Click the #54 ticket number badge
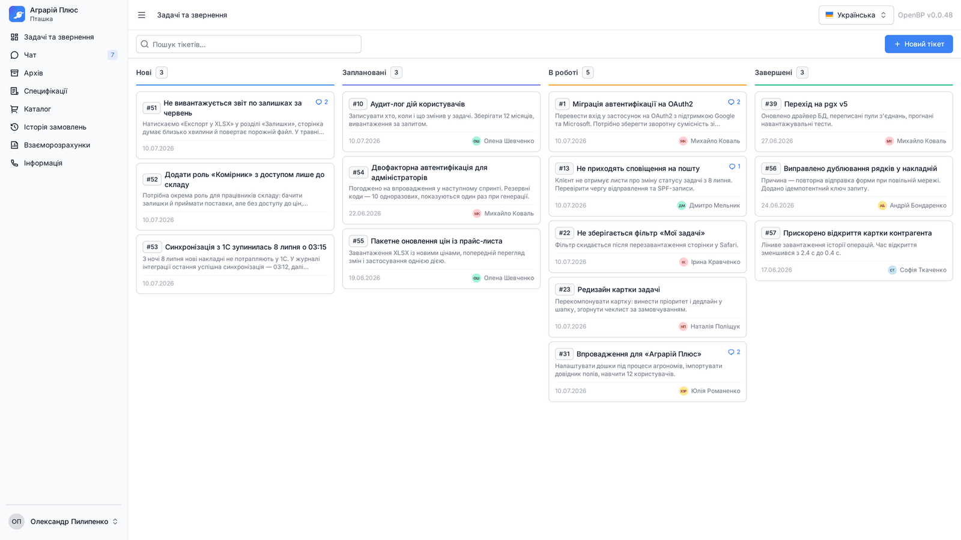Viewport: 961px width, 540px height. point(359,172)
